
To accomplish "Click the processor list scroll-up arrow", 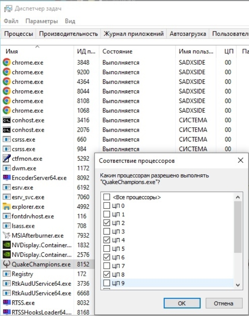I will coord(238,197).
